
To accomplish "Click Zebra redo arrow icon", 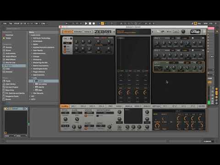I will point(163,32).
